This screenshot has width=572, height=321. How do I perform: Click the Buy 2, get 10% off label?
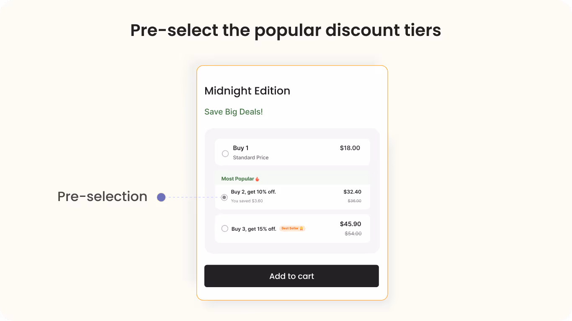point(253,192)
